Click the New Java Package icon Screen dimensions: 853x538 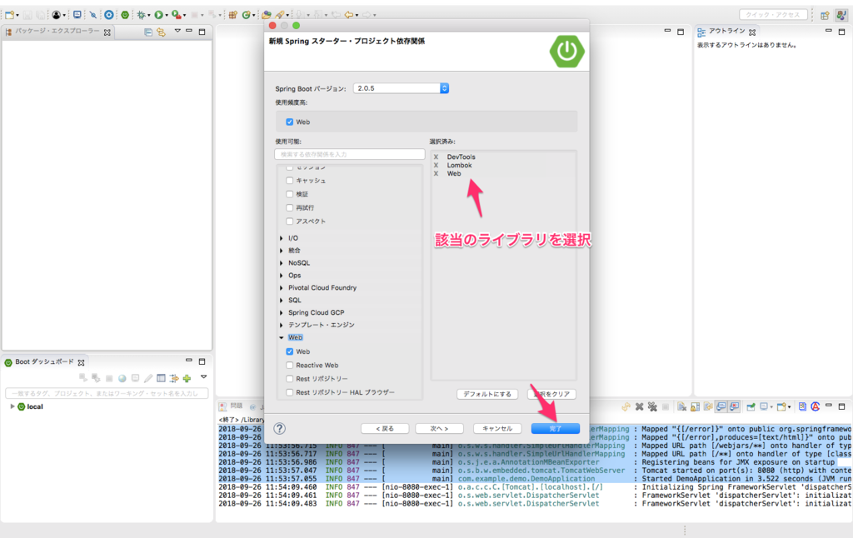(x=233, y=15)
